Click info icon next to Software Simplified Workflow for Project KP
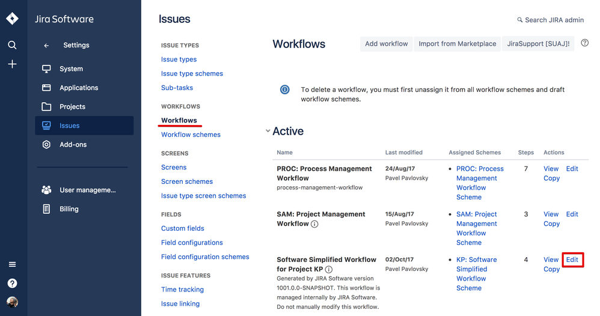 tap(329, 269)
